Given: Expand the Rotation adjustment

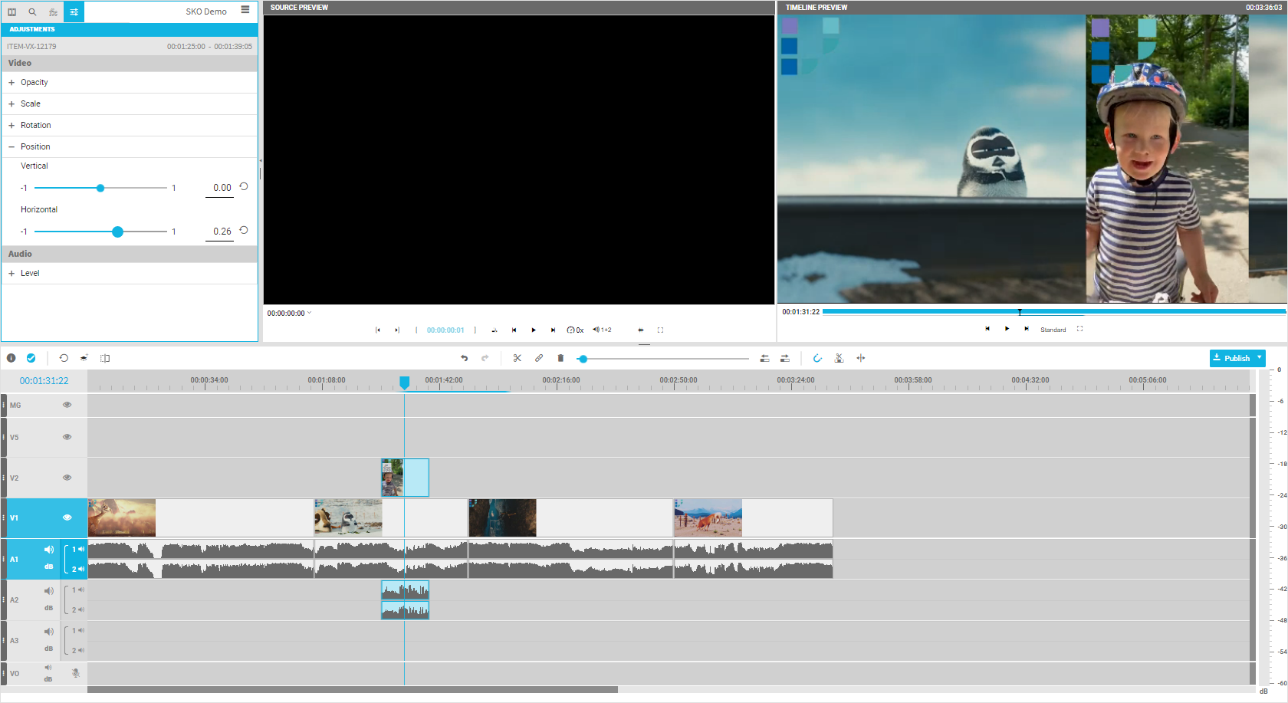Looking at the screenshot, I should (x=11, y=126).
